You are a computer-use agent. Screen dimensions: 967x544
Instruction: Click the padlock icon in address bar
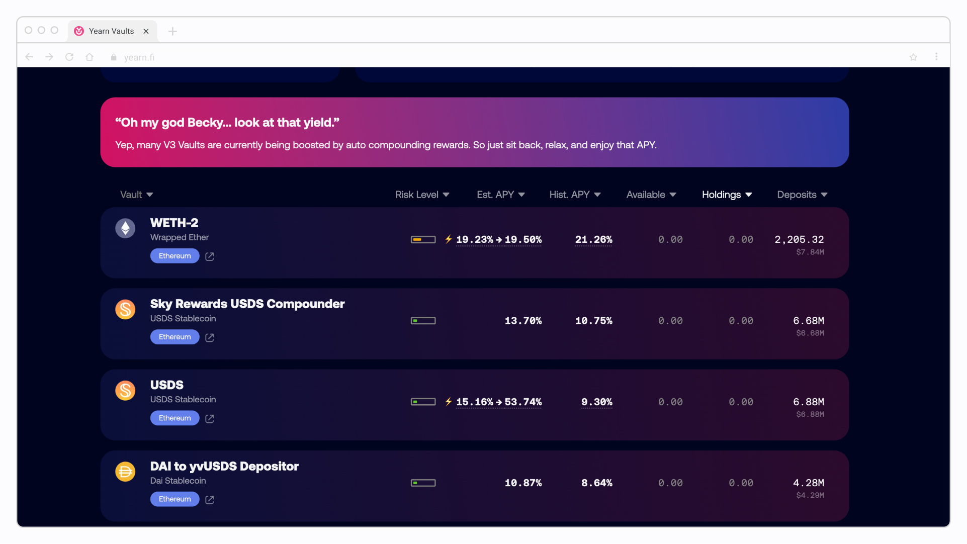pos(114,57)
